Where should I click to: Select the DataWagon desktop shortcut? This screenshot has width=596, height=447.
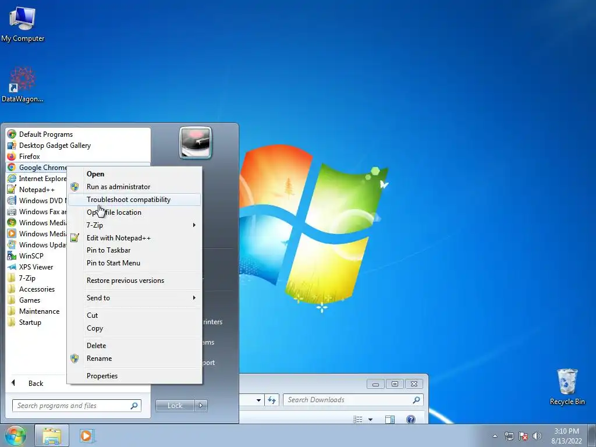tap(23, 84)
